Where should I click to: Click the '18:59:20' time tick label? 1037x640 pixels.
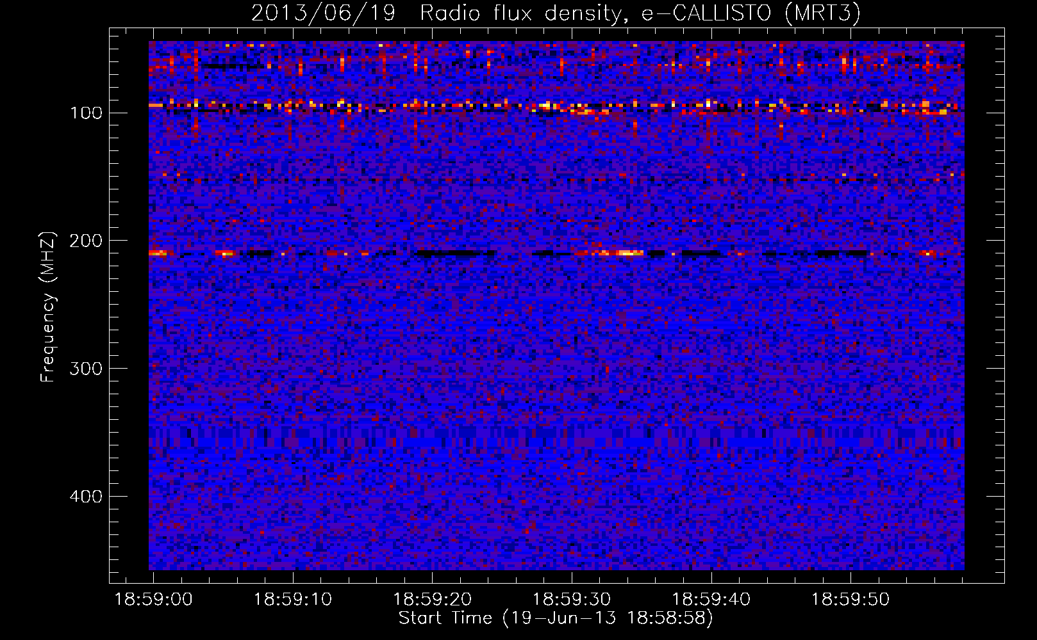(x=432, y=600)
